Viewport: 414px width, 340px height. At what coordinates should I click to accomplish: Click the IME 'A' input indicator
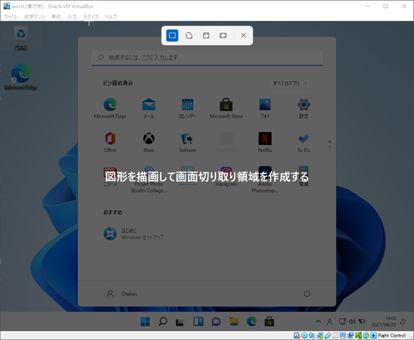[x=330, y=322]
